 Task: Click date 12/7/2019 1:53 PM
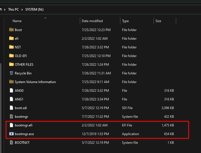coord(95,134)
